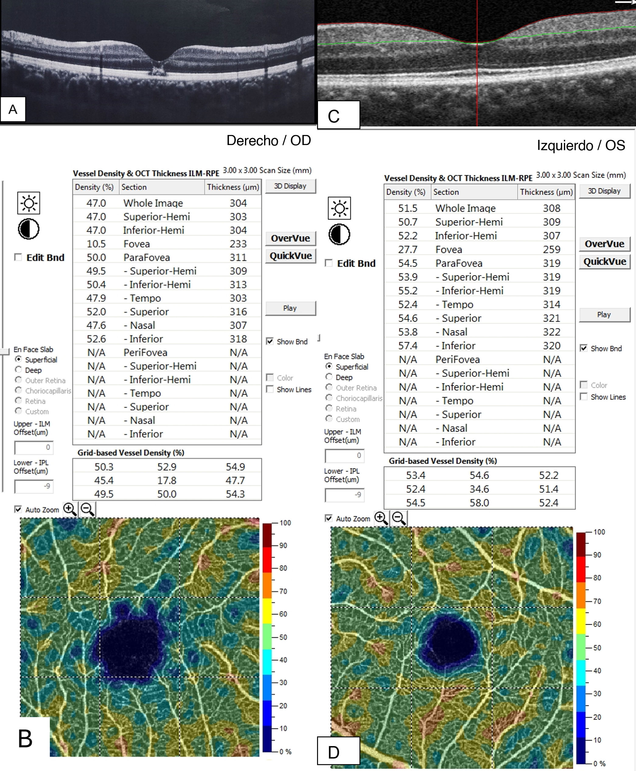Enable Edit Bnd checkbox in right-eye panel
This screenshot has width=636, height=771.
pyautogui.click(x=18, y=257)
